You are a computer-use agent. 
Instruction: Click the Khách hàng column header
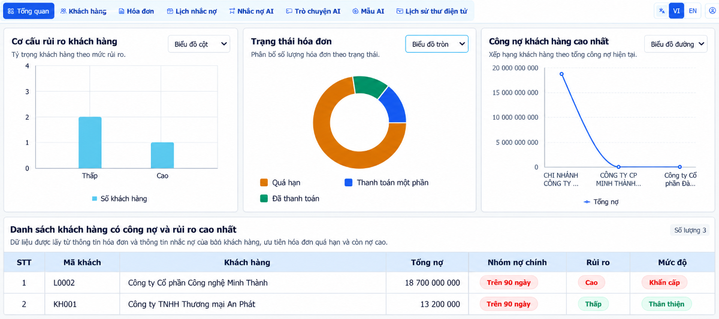click(247, 262)
